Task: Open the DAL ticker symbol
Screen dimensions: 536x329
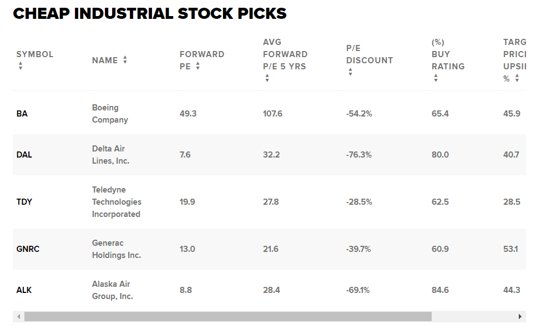Action: point(24,155)
